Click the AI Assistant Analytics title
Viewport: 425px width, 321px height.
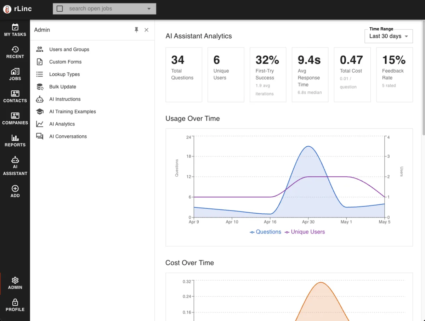coord(199,36)
